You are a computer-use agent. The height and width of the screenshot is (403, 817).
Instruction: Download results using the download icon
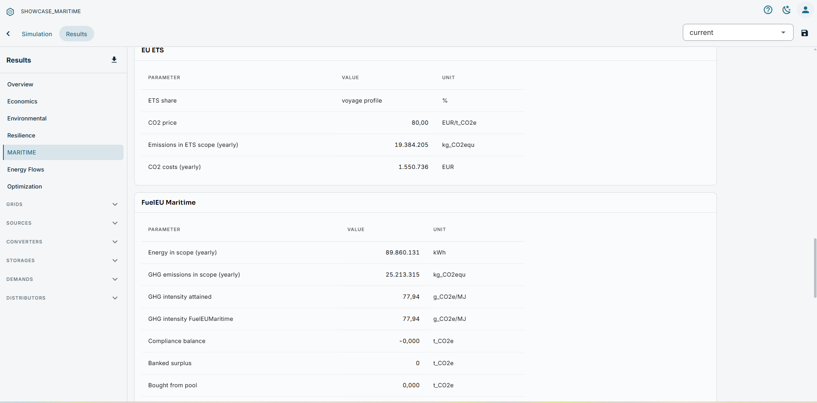(x=114, y=60)
